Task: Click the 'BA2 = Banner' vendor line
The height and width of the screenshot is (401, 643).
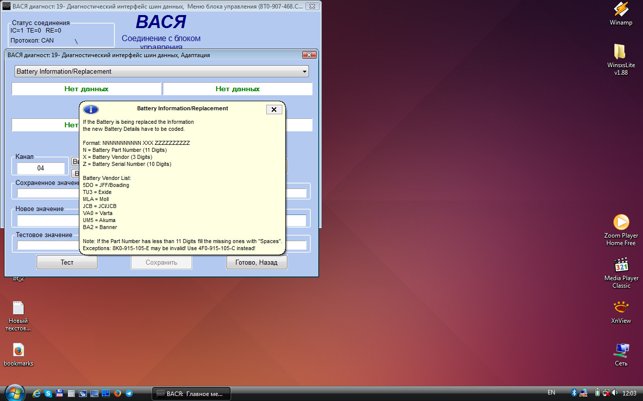Action: [100, 227]
